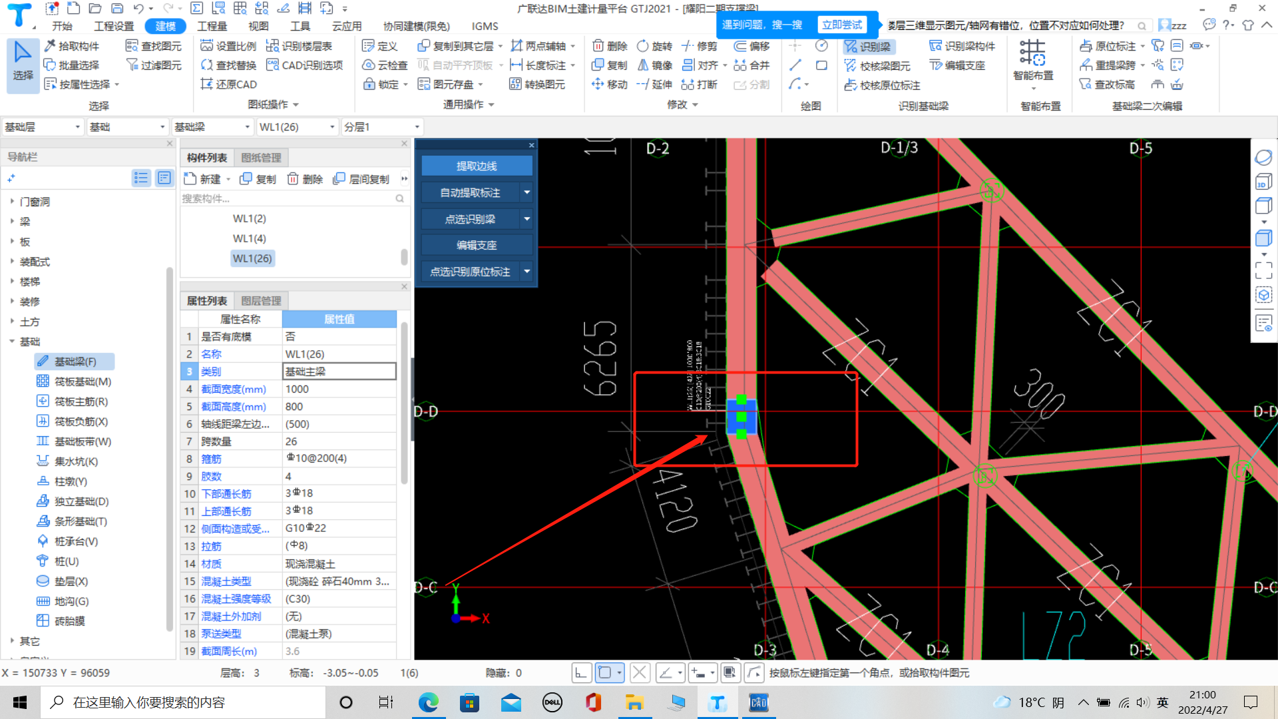The width and height of the screenshot is (1278, 719).
Task: Click the 过滤图元 filter tool
Action: (154, 65)
